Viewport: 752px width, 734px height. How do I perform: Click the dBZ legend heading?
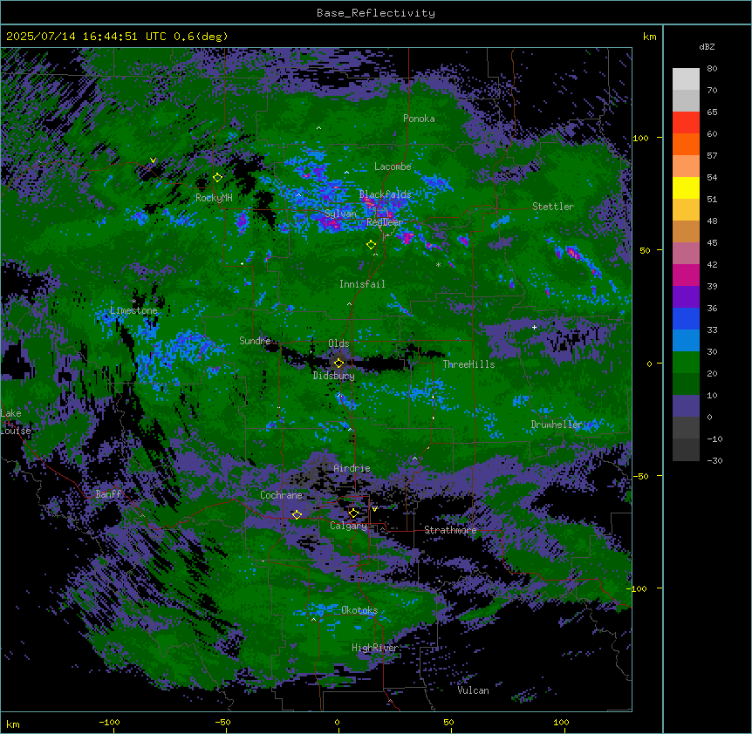707,46
